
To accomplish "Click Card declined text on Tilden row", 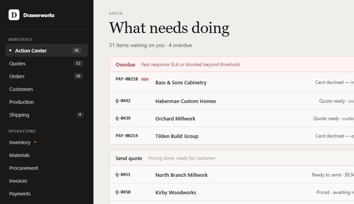I will pos(335,136).
